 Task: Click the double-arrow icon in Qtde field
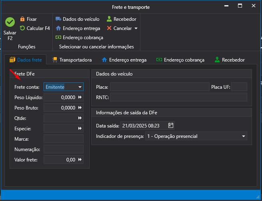click(80, 118)
